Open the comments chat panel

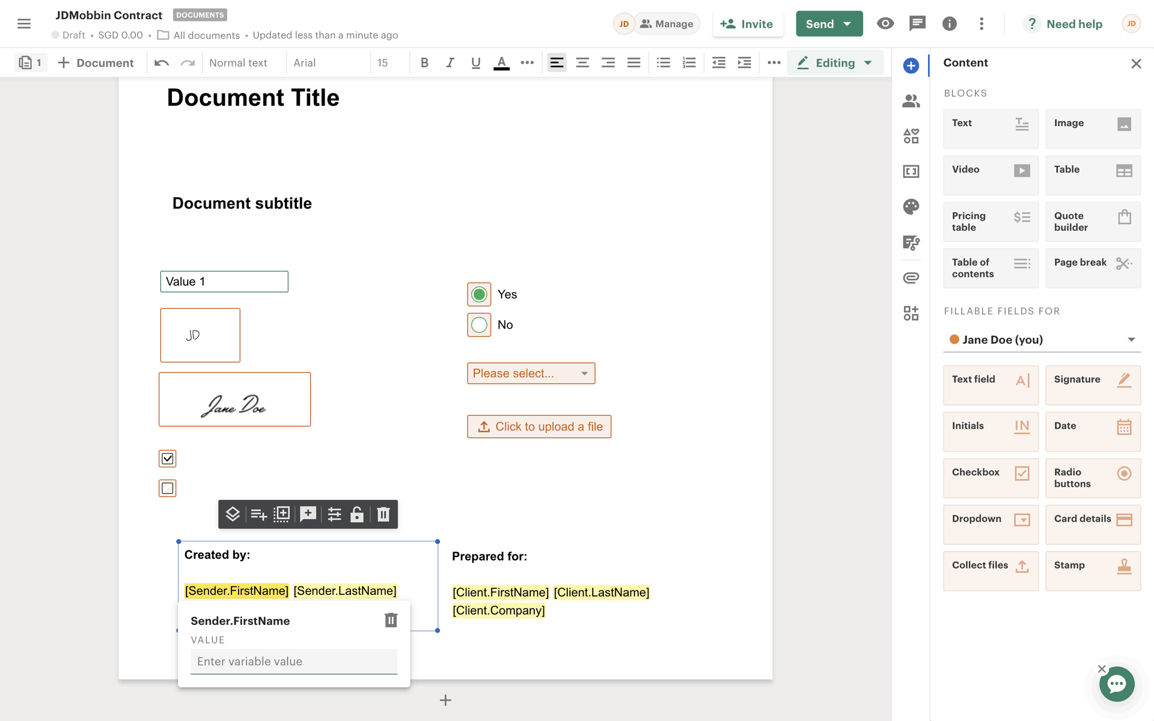(x=917, y=23)
